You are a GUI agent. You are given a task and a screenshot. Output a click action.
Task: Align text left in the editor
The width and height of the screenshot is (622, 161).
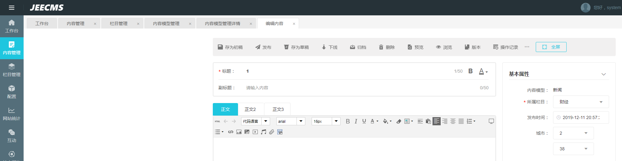(437, 121)
